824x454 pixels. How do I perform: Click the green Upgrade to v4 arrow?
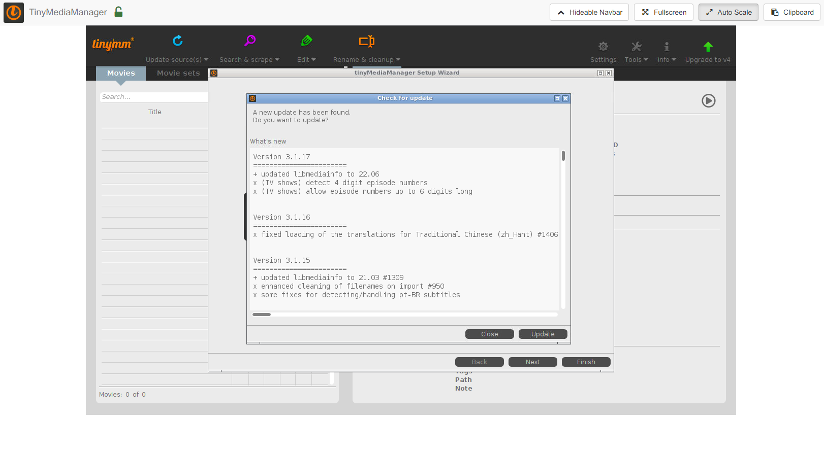(x=708, y=47)
